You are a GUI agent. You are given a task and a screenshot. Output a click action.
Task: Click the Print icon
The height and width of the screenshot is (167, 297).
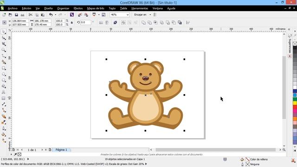23,15
